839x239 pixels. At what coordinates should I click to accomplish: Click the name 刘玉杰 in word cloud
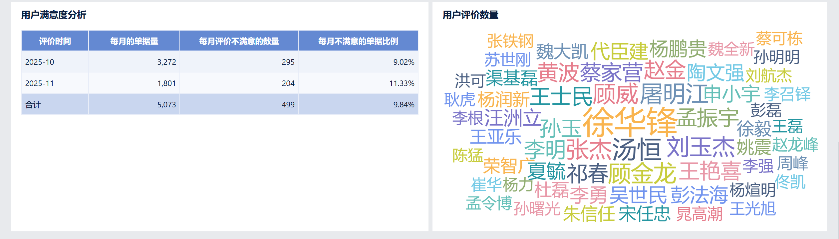[x=700, y=147]
